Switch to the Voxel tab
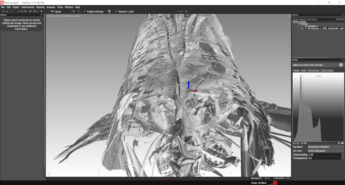The width and height of the screenshot is (345, 185). (296, 71)
